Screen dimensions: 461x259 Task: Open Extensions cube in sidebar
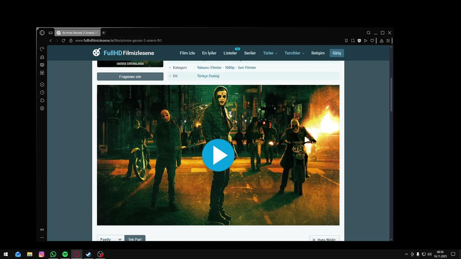(x=42, y=100)
